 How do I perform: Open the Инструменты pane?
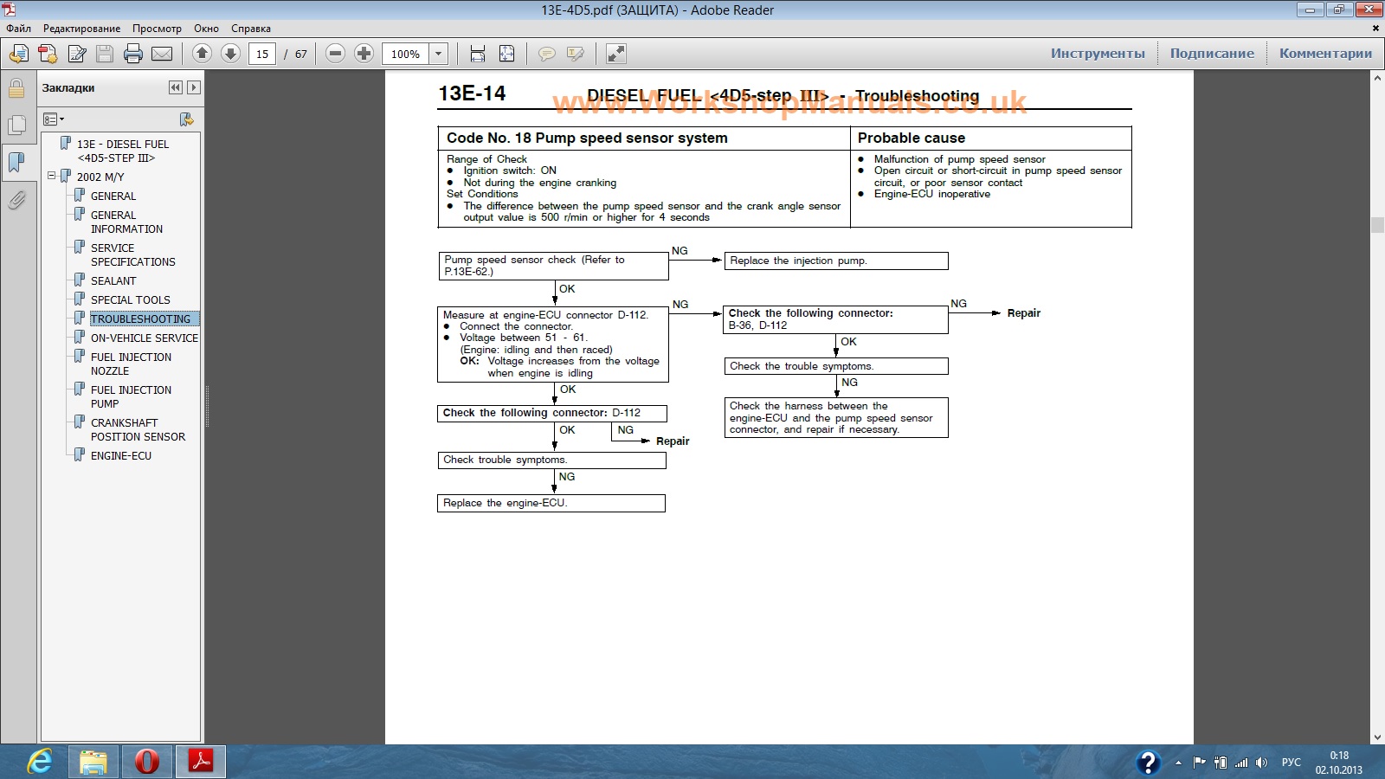point(1098,54)
